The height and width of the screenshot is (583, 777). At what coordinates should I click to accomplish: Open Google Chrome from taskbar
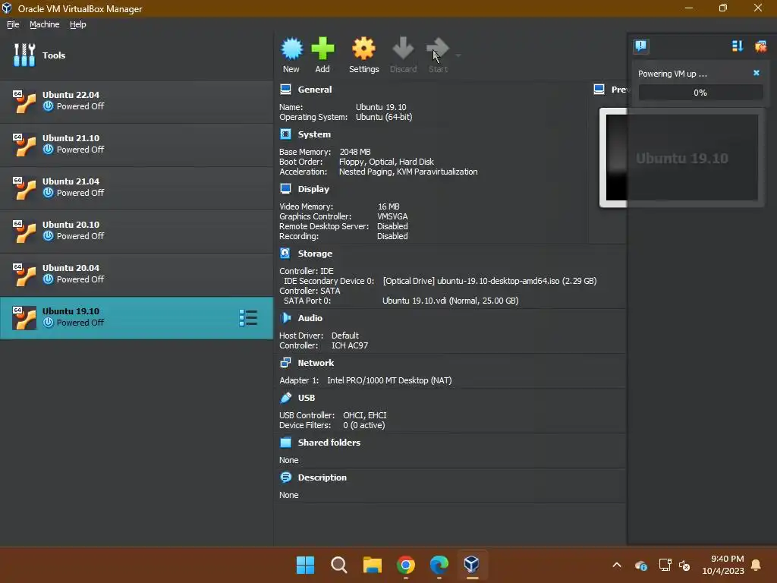pyautogui.click(x=406, y=565)
